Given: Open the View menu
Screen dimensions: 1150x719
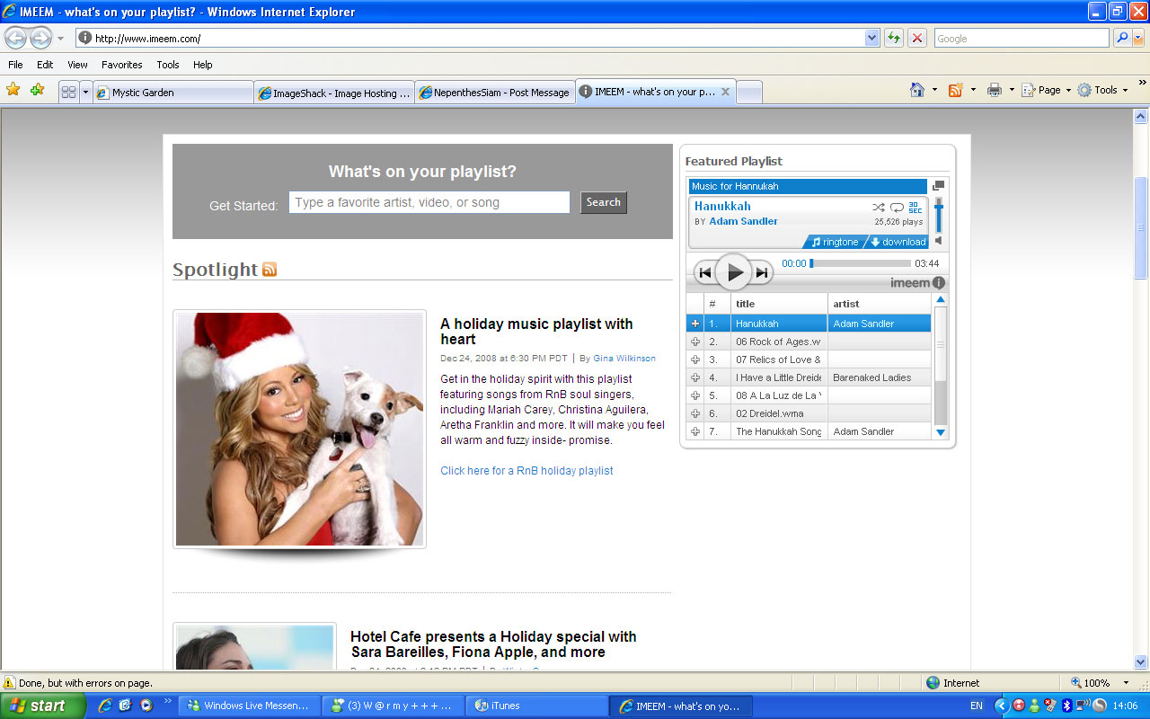Looking at the screenshot, I should (77, 65).
